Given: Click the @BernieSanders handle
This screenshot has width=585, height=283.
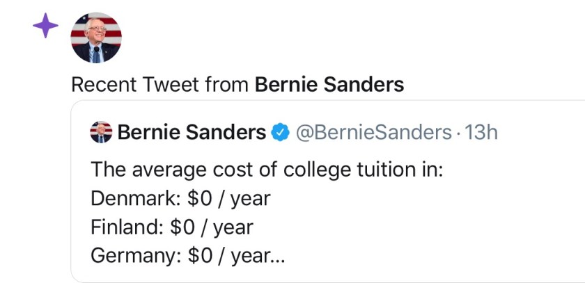Looking at the screenshot, I should coord(374,132).
